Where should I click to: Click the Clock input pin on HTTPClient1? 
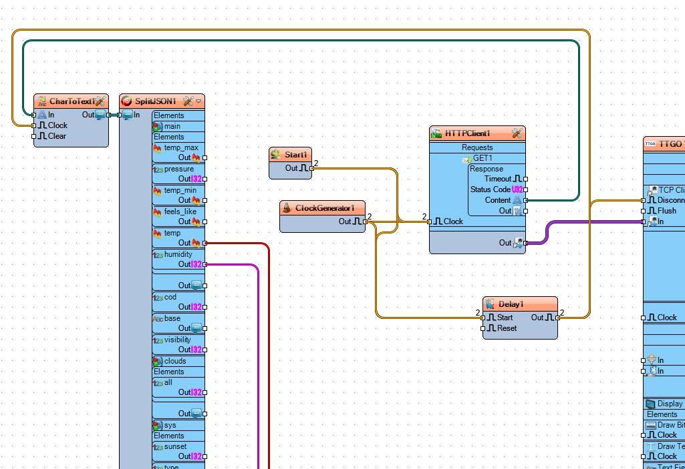coord(430,221)
